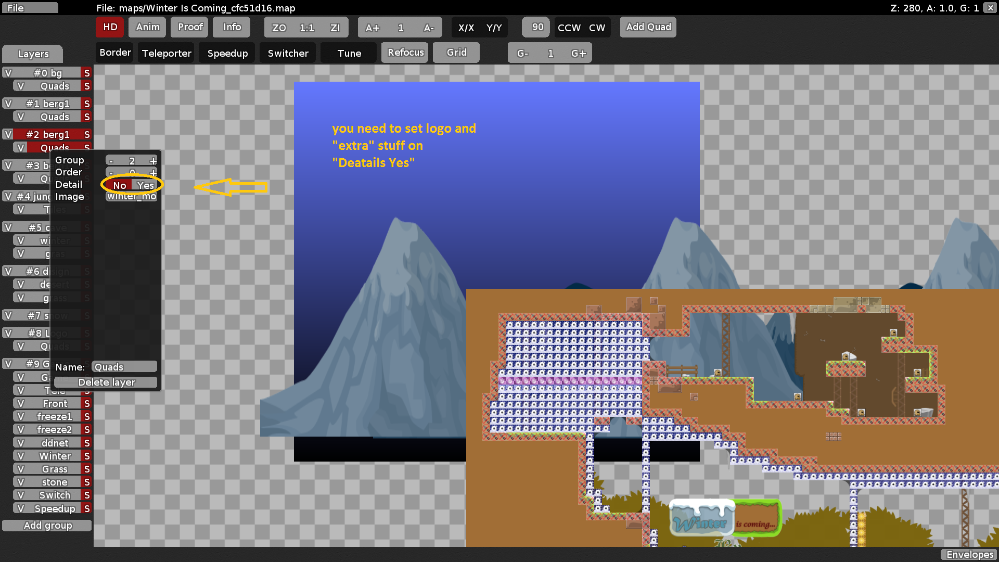999x562 pixels.
Task: Toggle the Grid overlay
Action: (x=456, y=52)
